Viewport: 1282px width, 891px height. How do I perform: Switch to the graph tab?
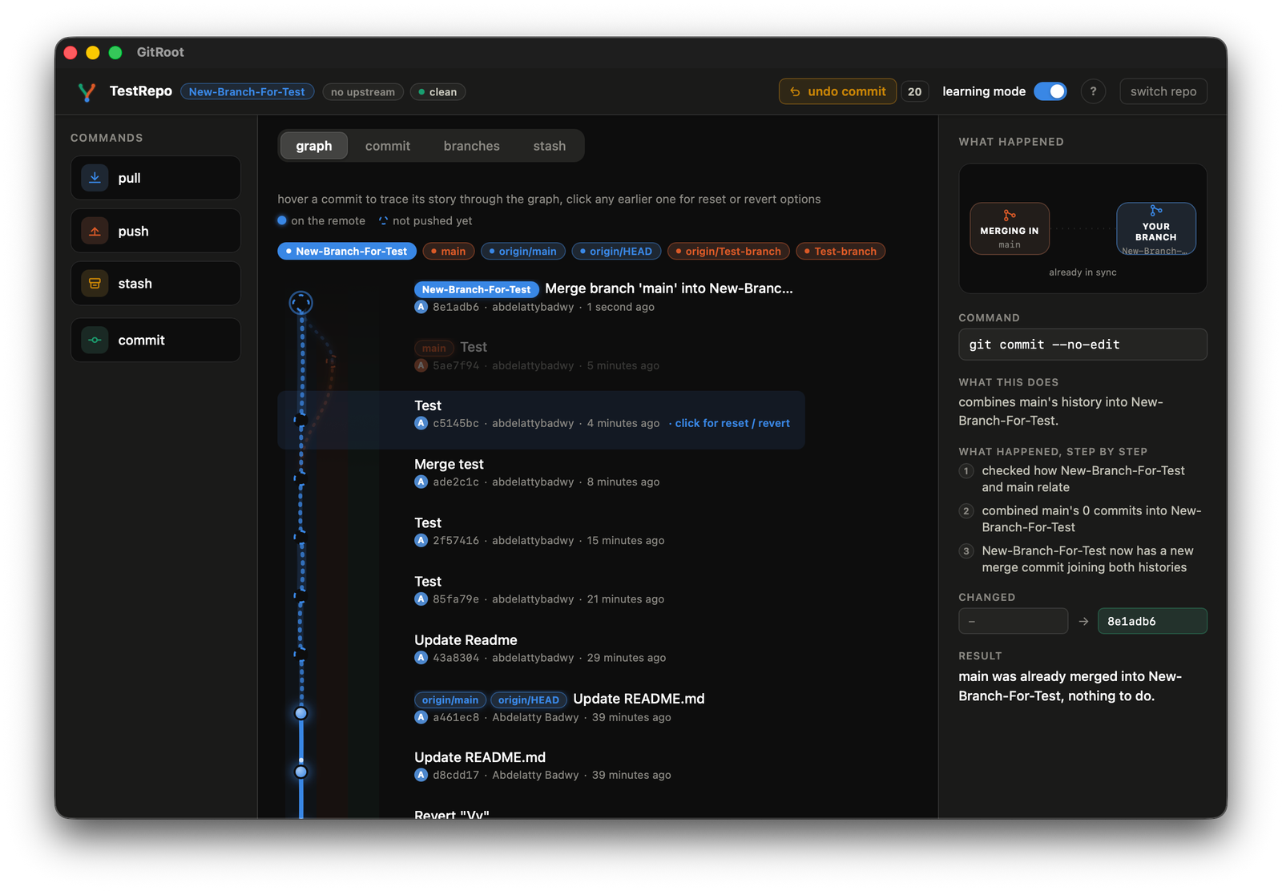click(x=313, y=146)
